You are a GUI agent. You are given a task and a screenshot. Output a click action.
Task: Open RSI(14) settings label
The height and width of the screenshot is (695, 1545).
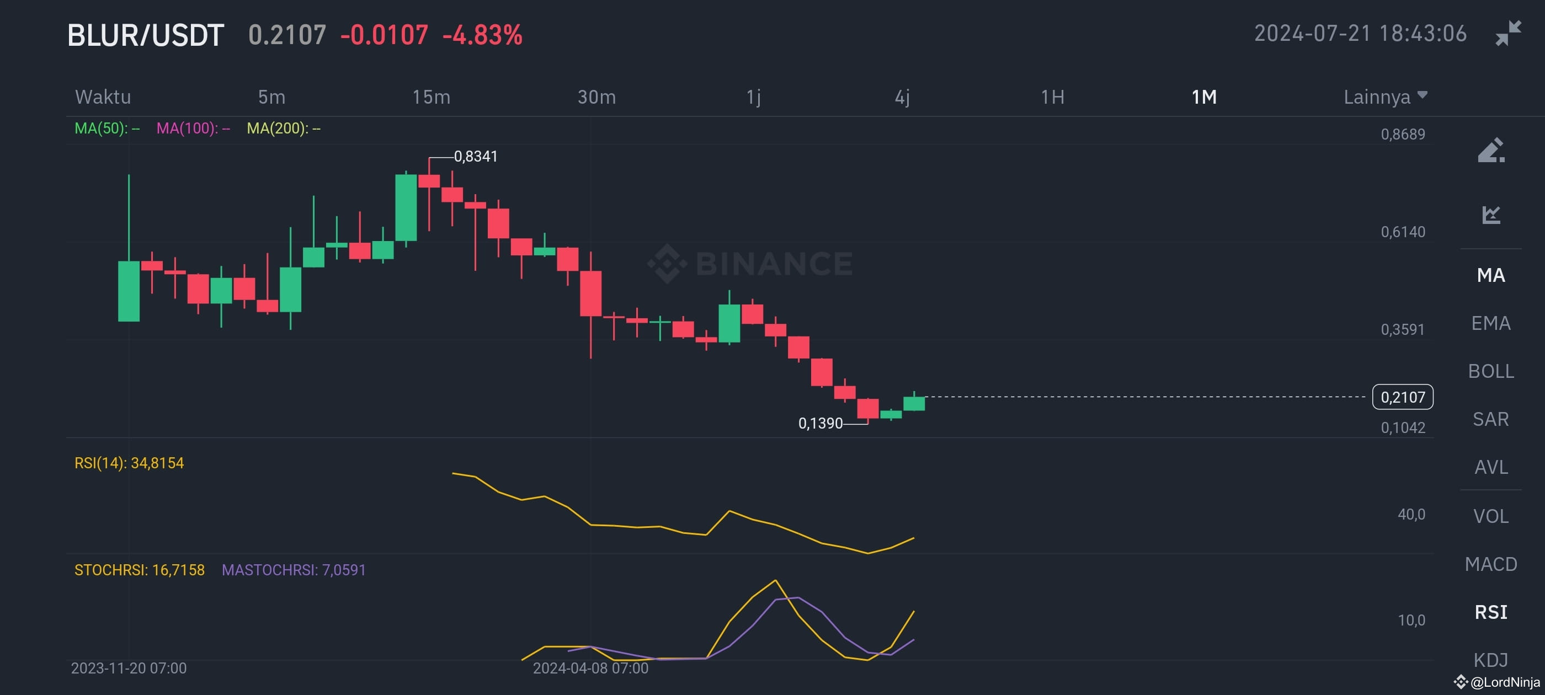(x=129, y=462)
